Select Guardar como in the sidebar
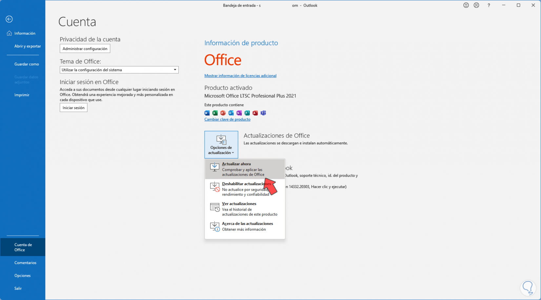The image size is (541, 300). point(23,64)
